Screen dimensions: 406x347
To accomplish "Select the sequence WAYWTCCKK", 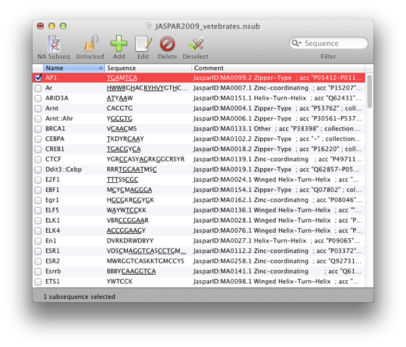I will [127, 211].
